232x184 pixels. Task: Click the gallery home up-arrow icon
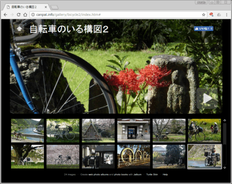(x=19, y=29)
